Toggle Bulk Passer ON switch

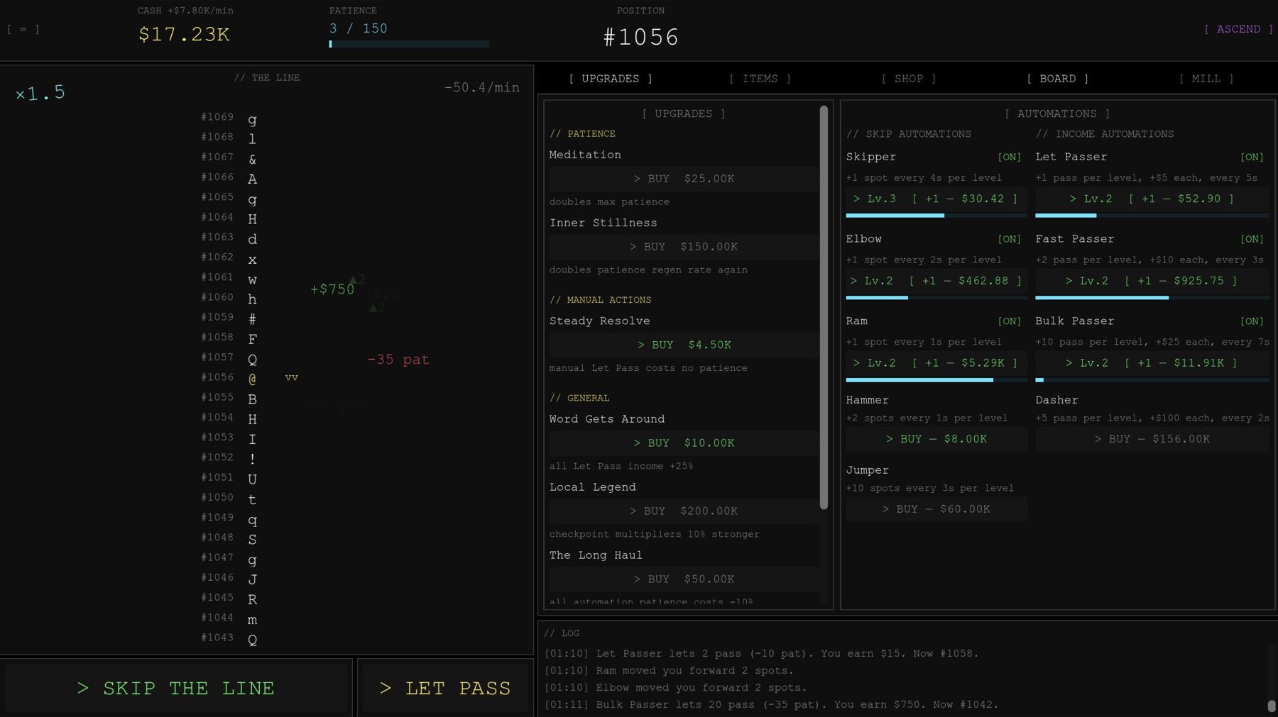(x=1252, y=321)
